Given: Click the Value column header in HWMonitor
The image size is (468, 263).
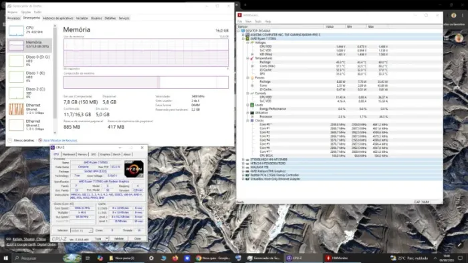Looking at the screenshot, I should click(334, 27).
